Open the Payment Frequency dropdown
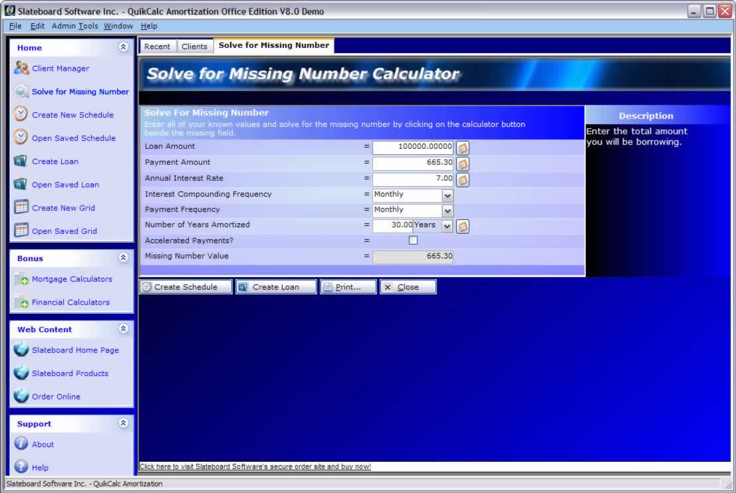Image resolution: width=736 pixels, height=493 pixels. coord(447,211)
